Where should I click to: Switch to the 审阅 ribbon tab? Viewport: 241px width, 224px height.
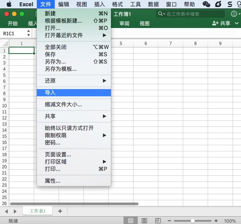click(x=124, y=23)
